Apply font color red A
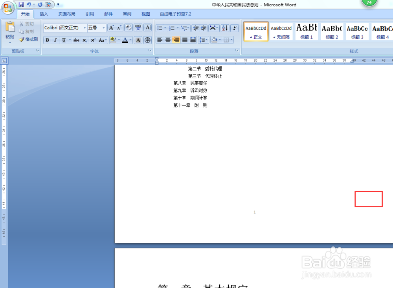The image size is (393, 288). pyautogui.click(x=125, y=40)
